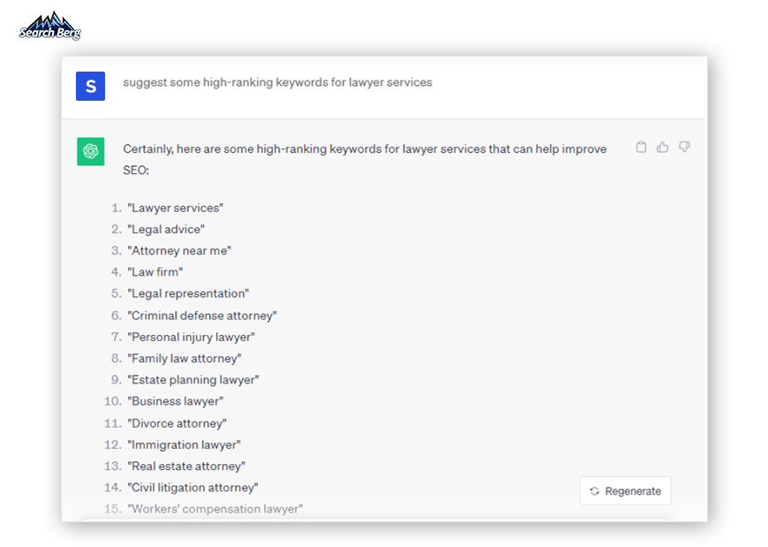Click the "Personal injury lawyer" list item
768x547 pixels.
[192, 338]
